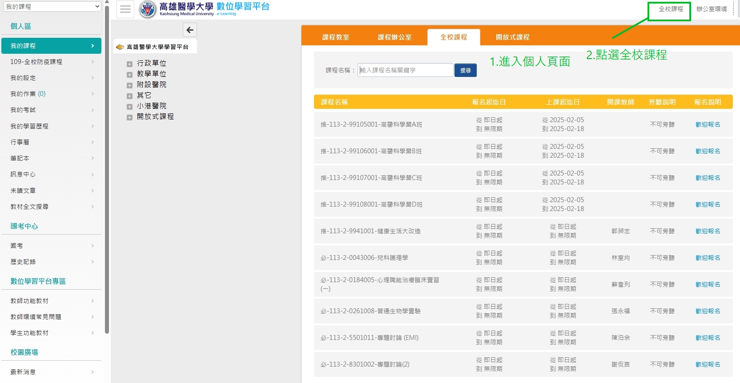Open 我的學習歷程 sidebar item

[52, 126]
